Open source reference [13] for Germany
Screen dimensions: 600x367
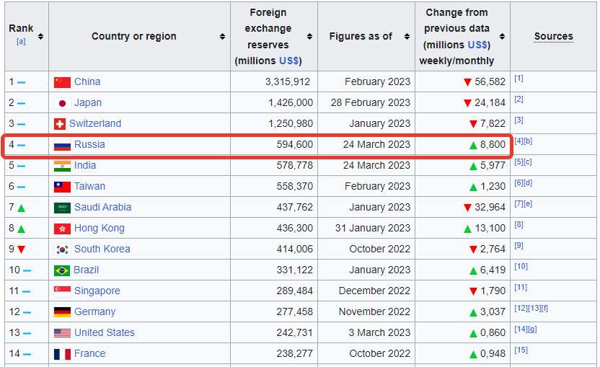(x=534, y=309)
